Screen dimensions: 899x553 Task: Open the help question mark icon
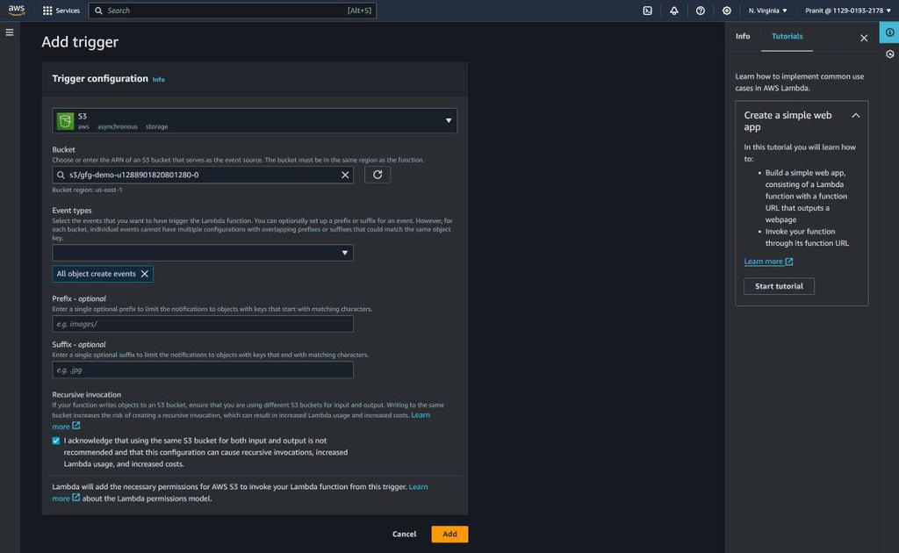click(x=700, y=11)
